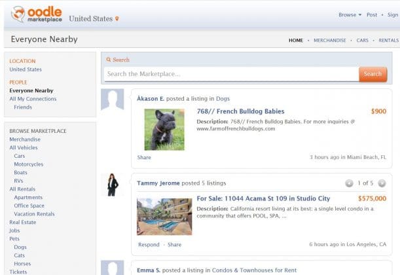Go to next Tammy Jerome listing arrow
The height and width of the screenshot is (275, 400).
[382, 183]
